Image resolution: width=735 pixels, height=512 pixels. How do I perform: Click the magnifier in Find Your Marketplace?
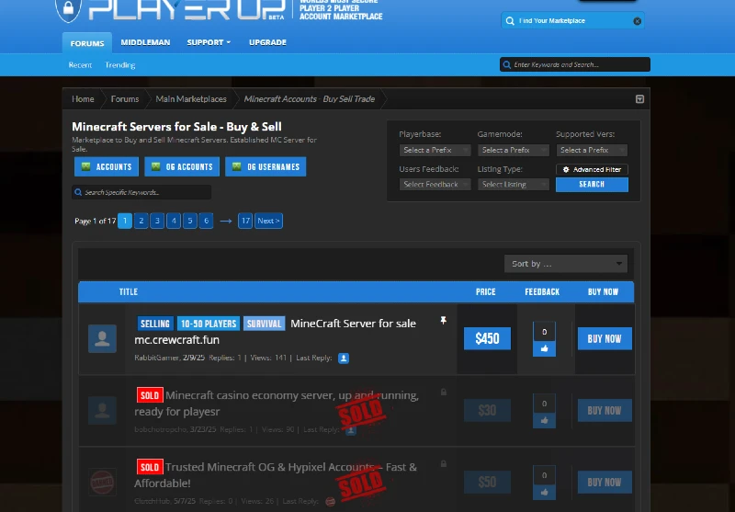[510, 21]
